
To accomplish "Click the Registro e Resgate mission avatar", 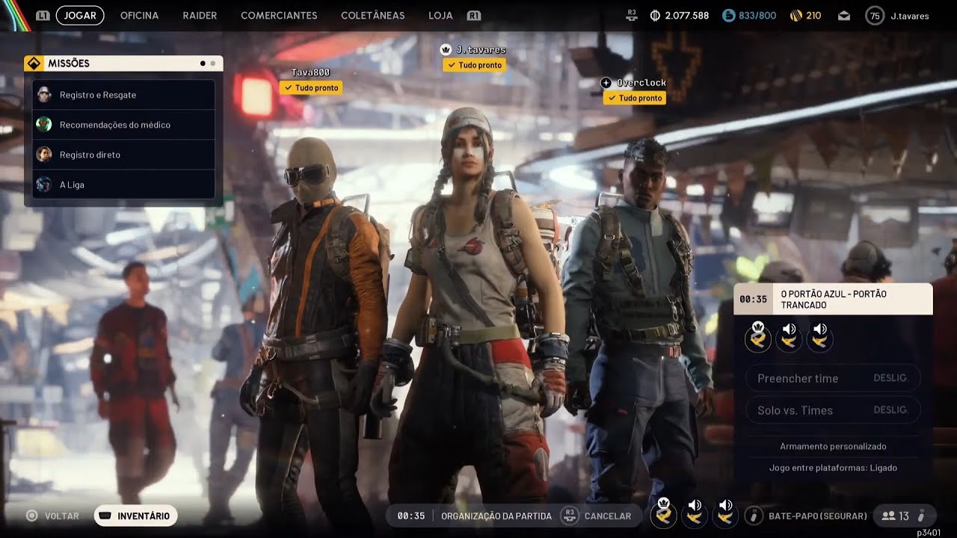I will [44, 95].
